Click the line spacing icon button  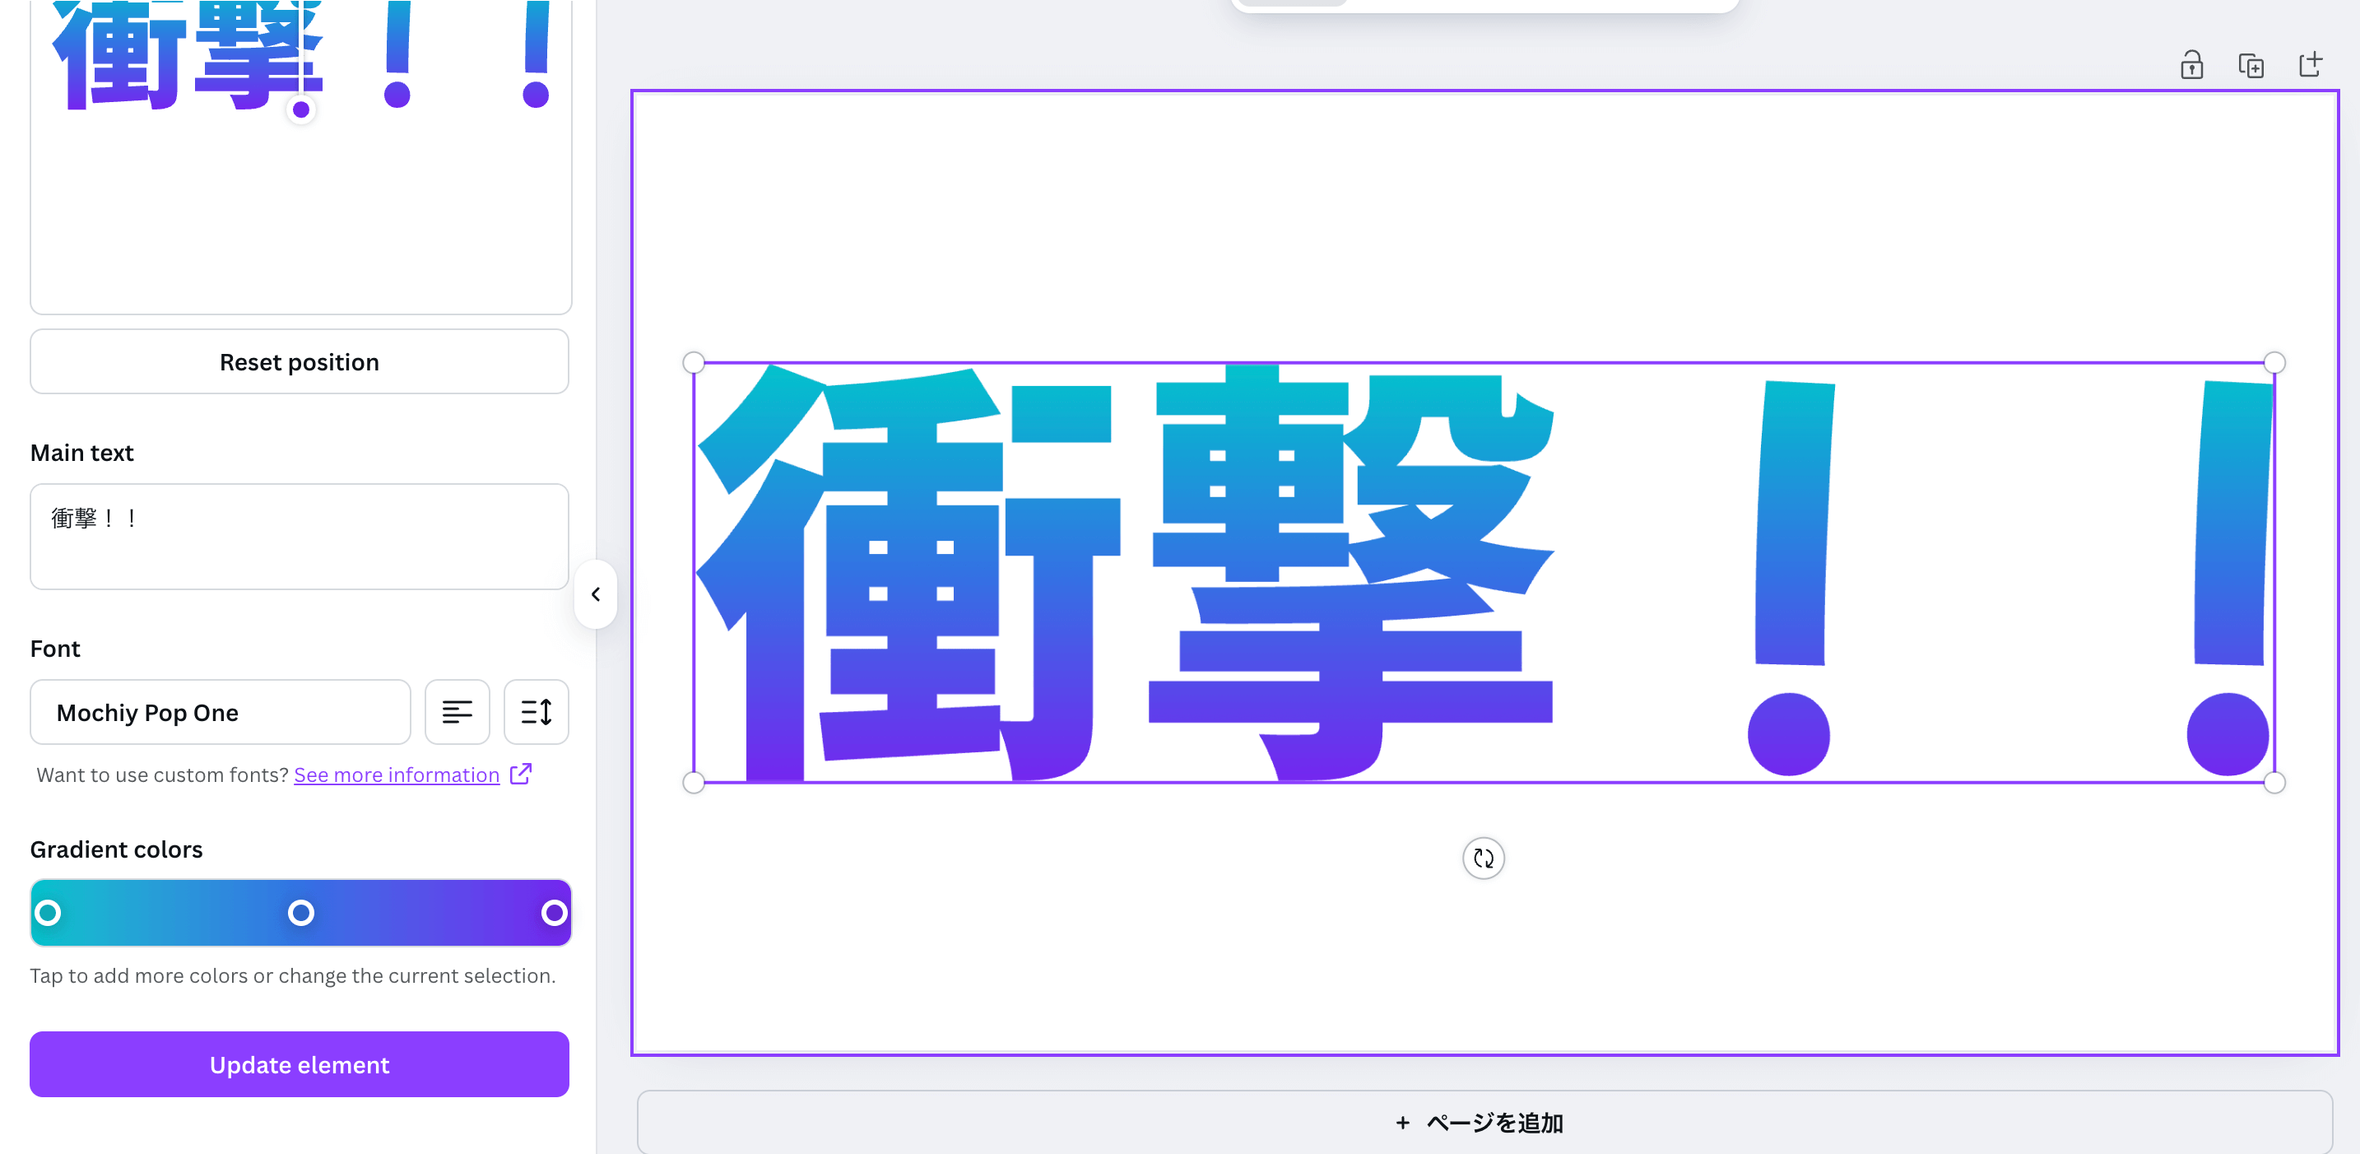pos(536,712)
